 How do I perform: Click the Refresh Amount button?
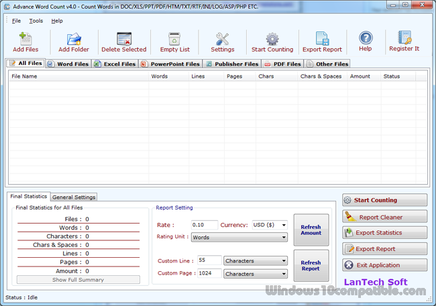311,230
